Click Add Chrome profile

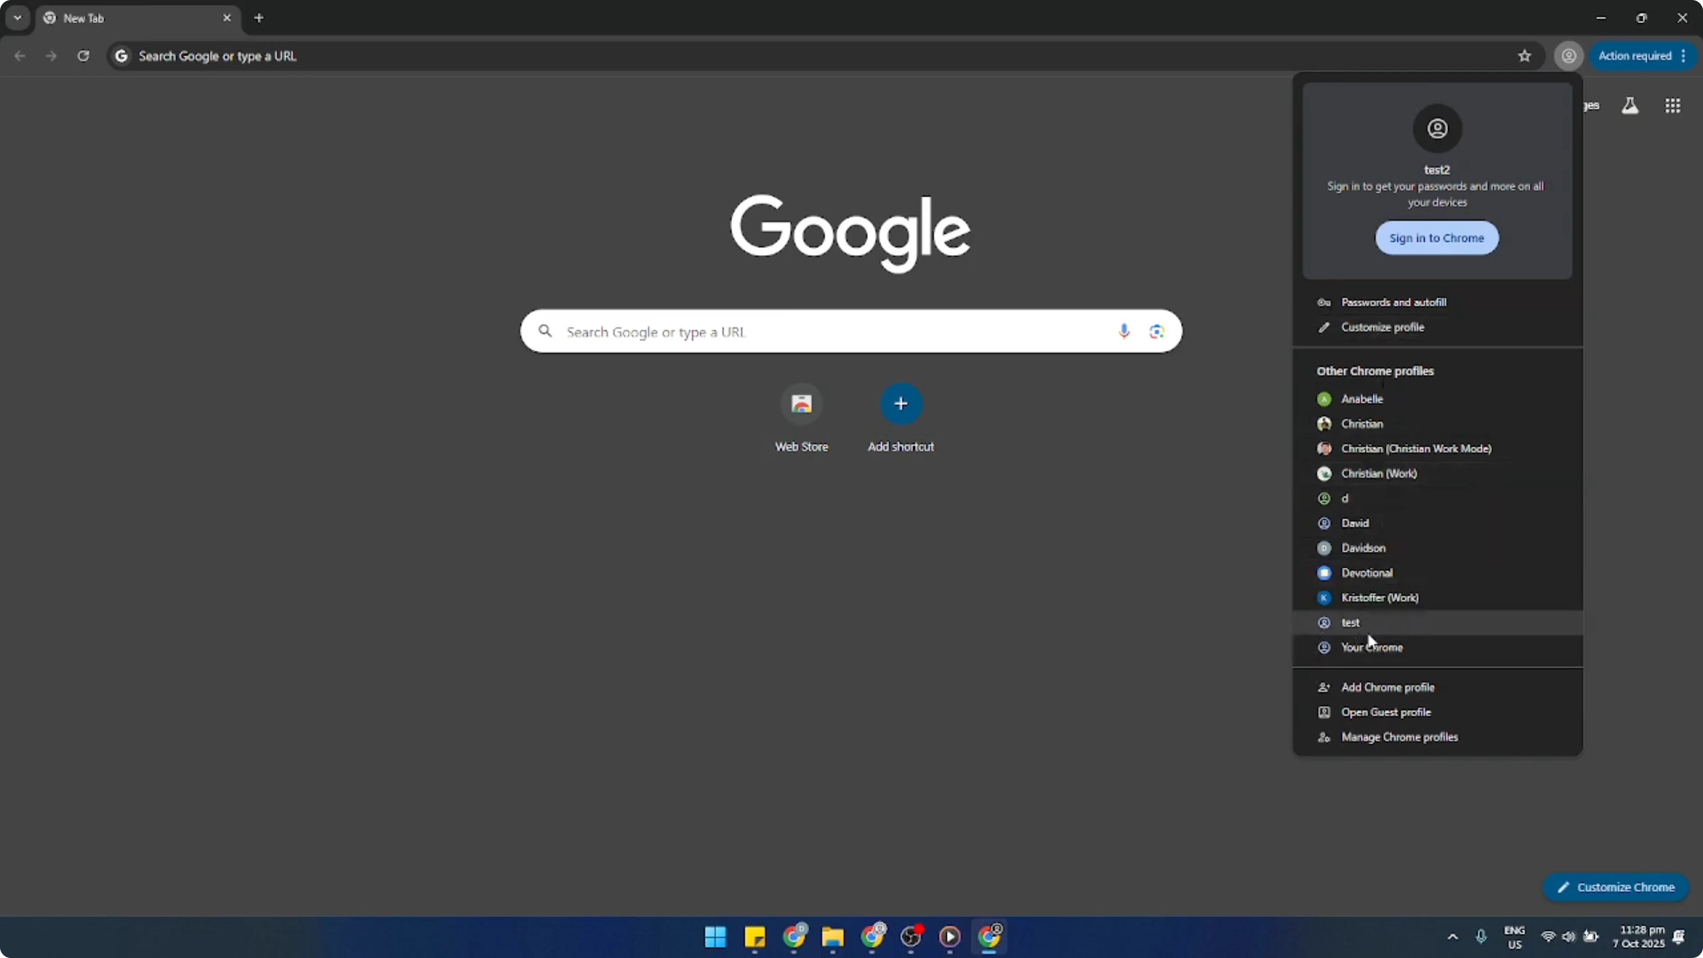pos(1388,687)
